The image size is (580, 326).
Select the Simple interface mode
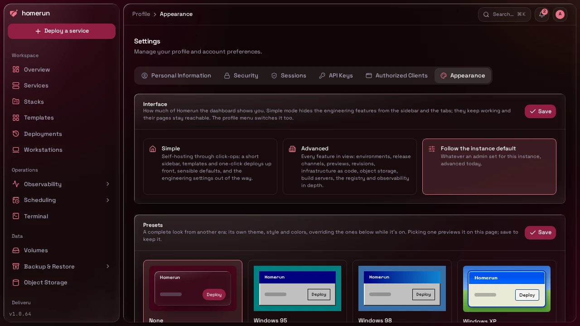(x=210, y=167)
